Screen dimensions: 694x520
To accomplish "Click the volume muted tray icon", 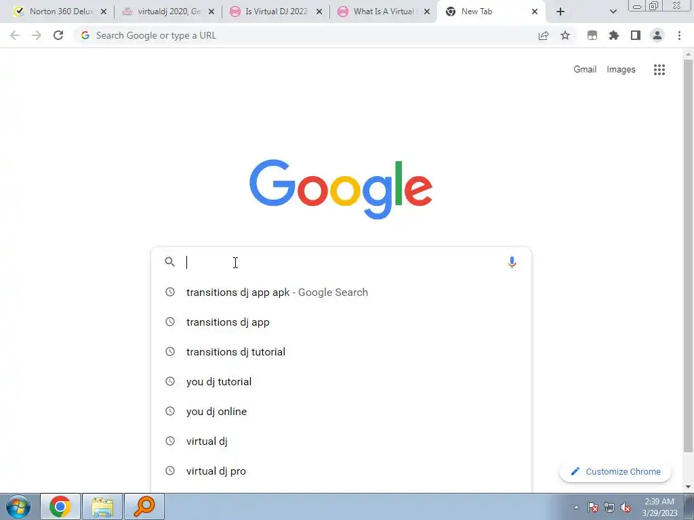I will tap(626, 507).
